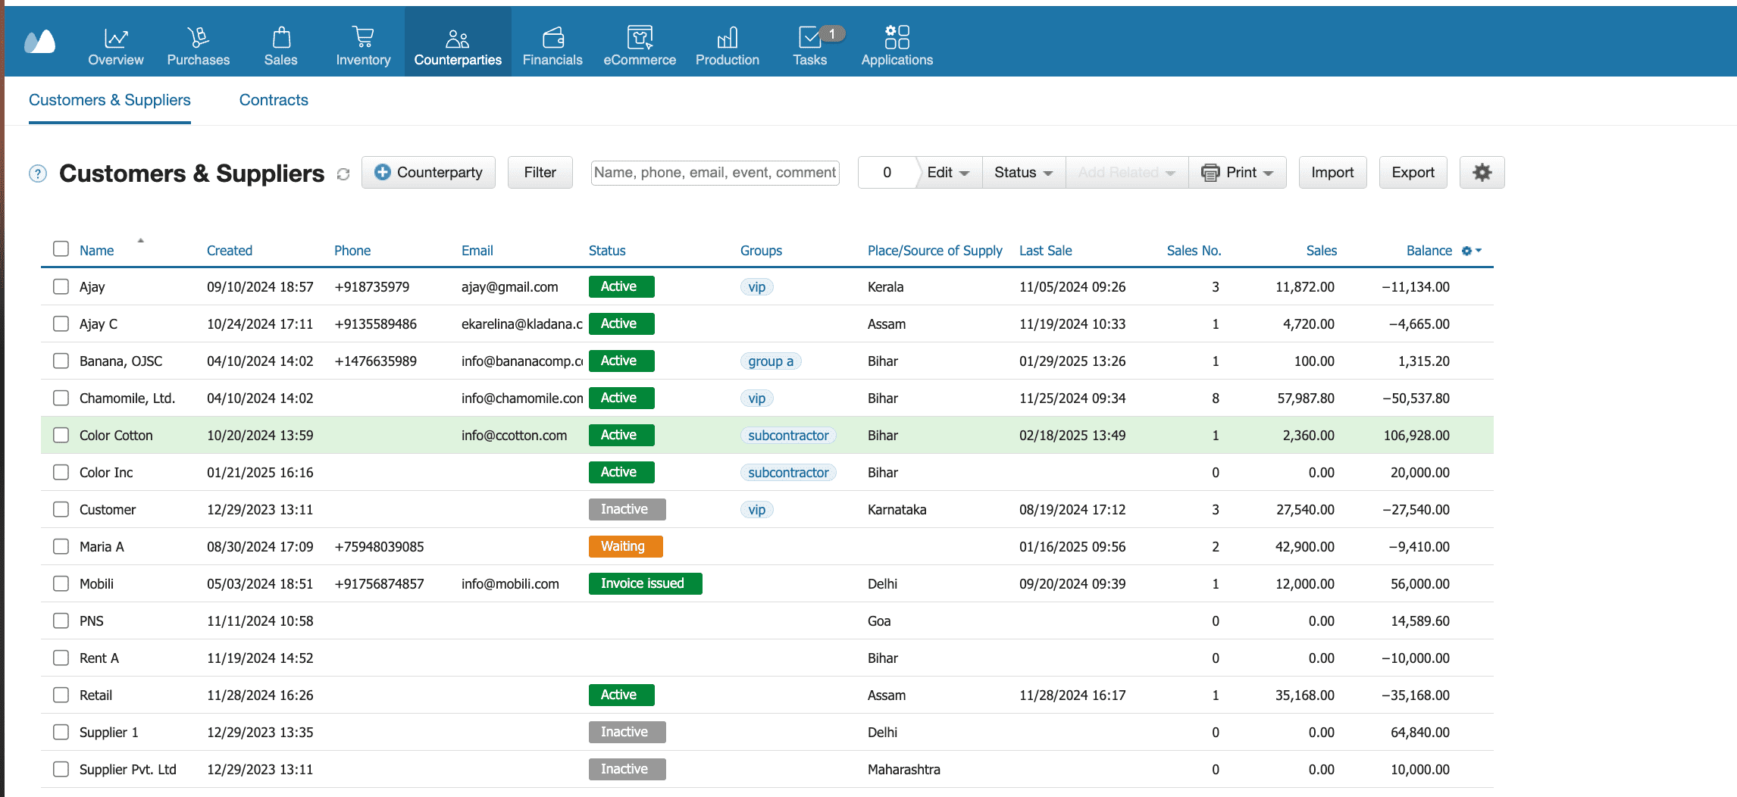Check the Color Inc row checkbox
This screenshot has height=797, width=1737.
(x=61, y=472)
